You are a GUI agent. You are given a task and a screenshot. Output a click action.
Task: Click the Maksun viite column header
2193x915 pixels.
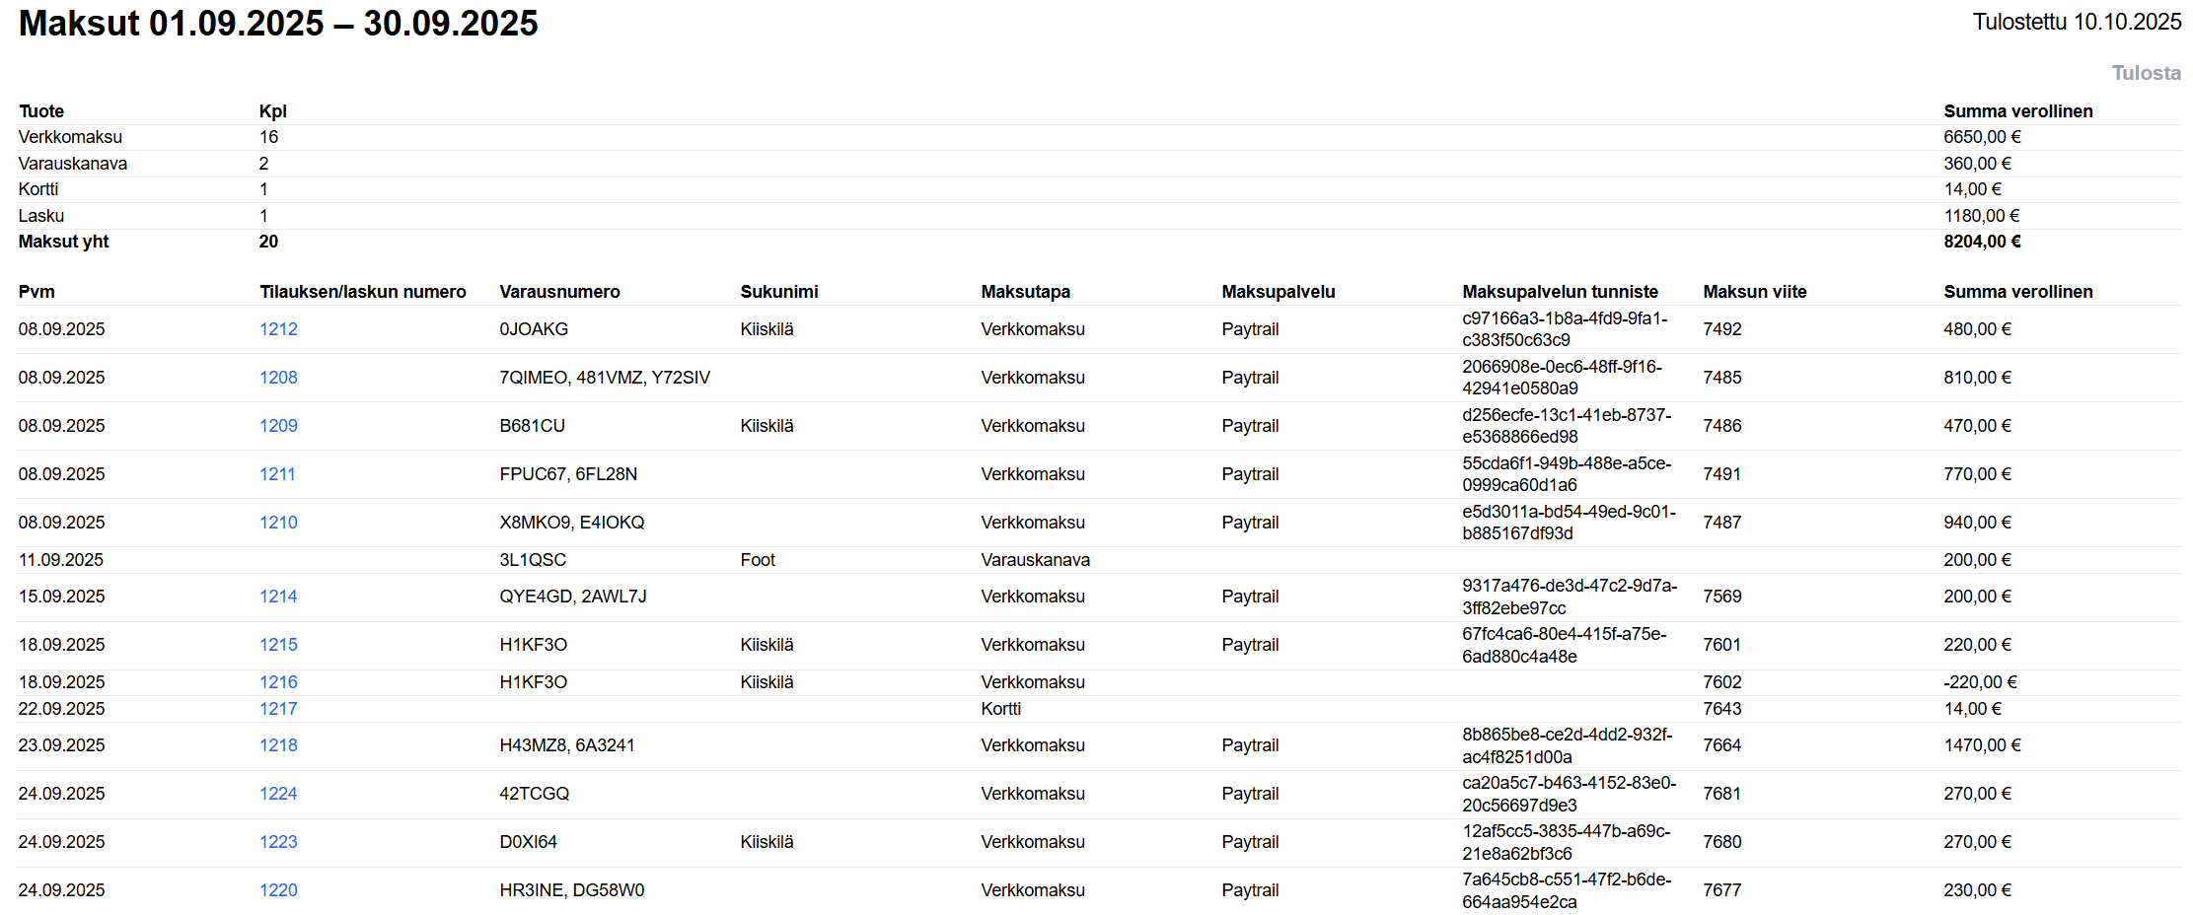(1754, 292)
